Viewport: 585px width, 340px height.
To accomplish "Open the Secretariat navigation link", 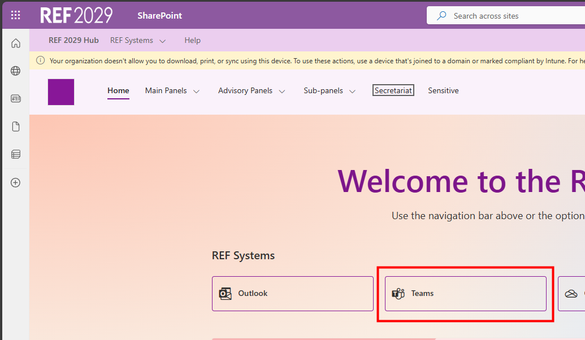I will pyautogui.click(x=393, y=90).
